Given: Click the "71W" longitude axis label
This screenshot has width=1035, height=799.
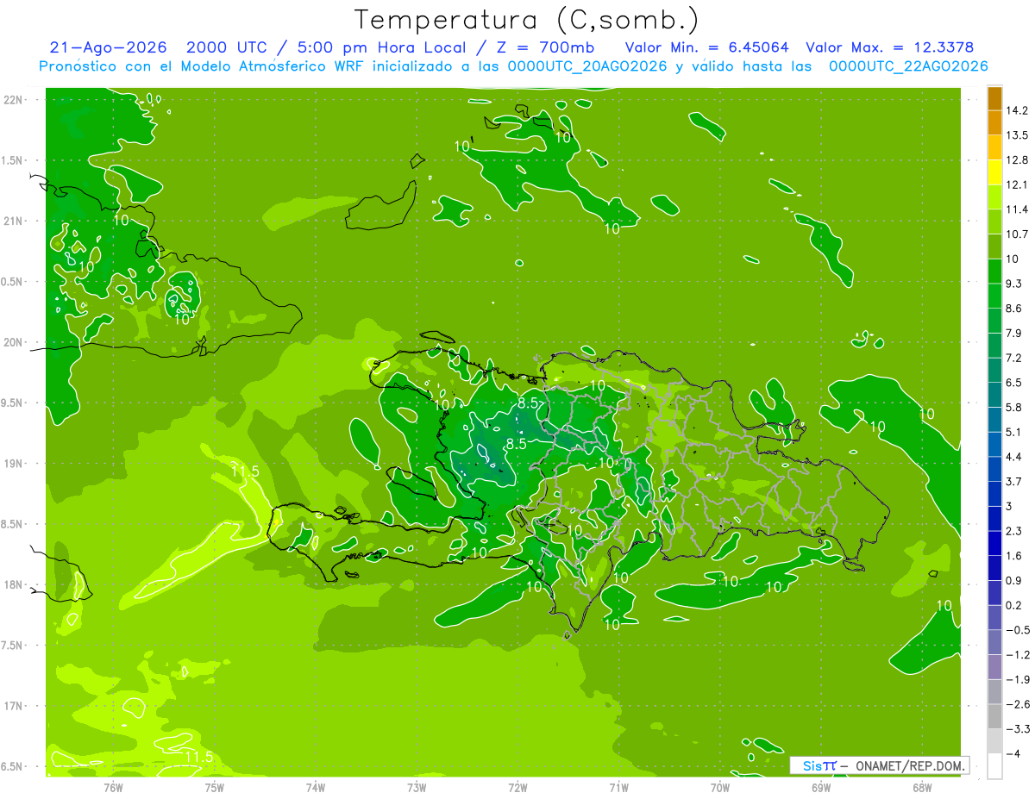Looking at the screenshot, I should point(618,787).
